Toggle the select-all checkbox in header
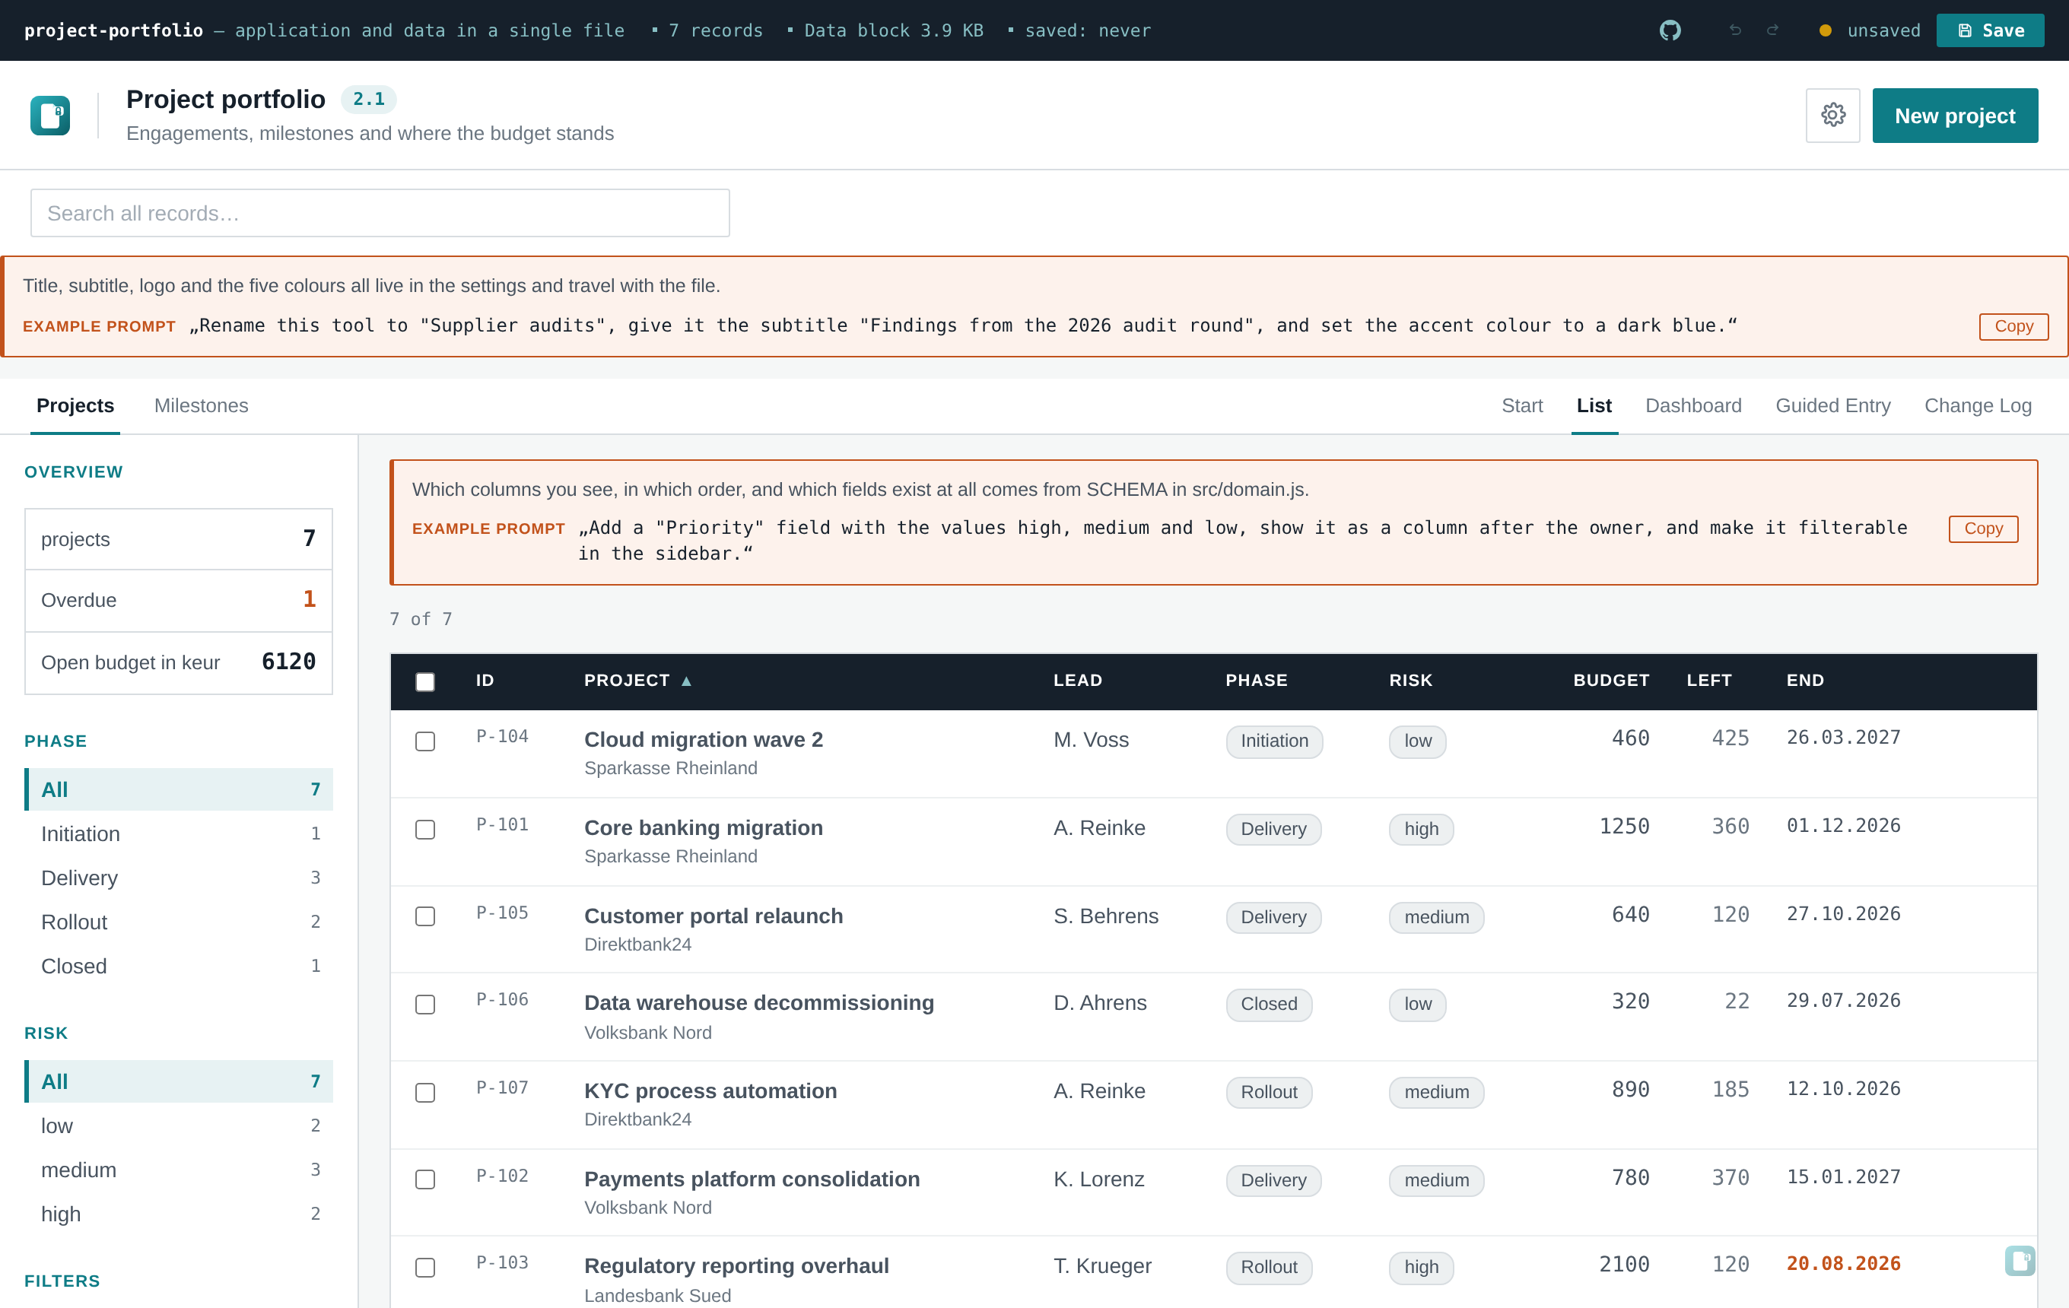This screenshot has width=2069, height=1308. point(425,682)
